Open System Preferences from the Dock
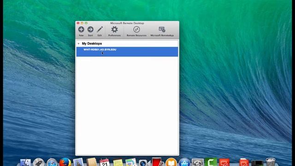 198,162
